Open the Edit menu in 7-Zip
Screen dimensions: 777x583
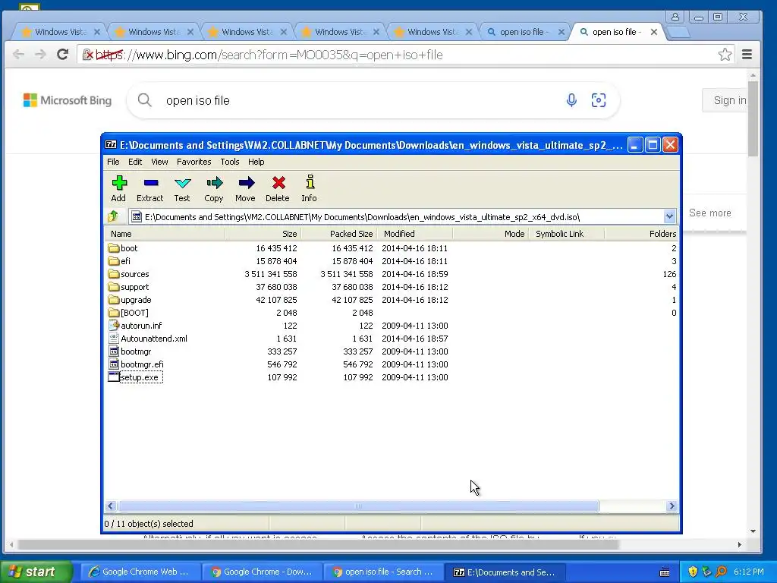click(x=135, y=162)
